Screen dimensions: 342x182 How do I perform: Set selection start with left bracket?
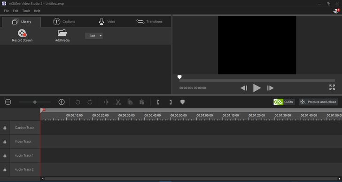[158, 102]
